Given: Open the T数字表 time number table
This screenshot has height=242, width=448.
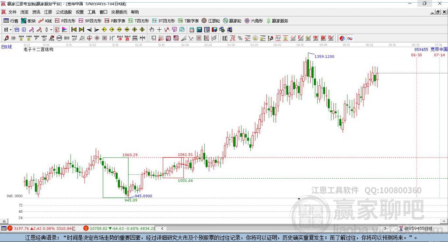Looking at the screenshot, I should click(x=188, y=21).
